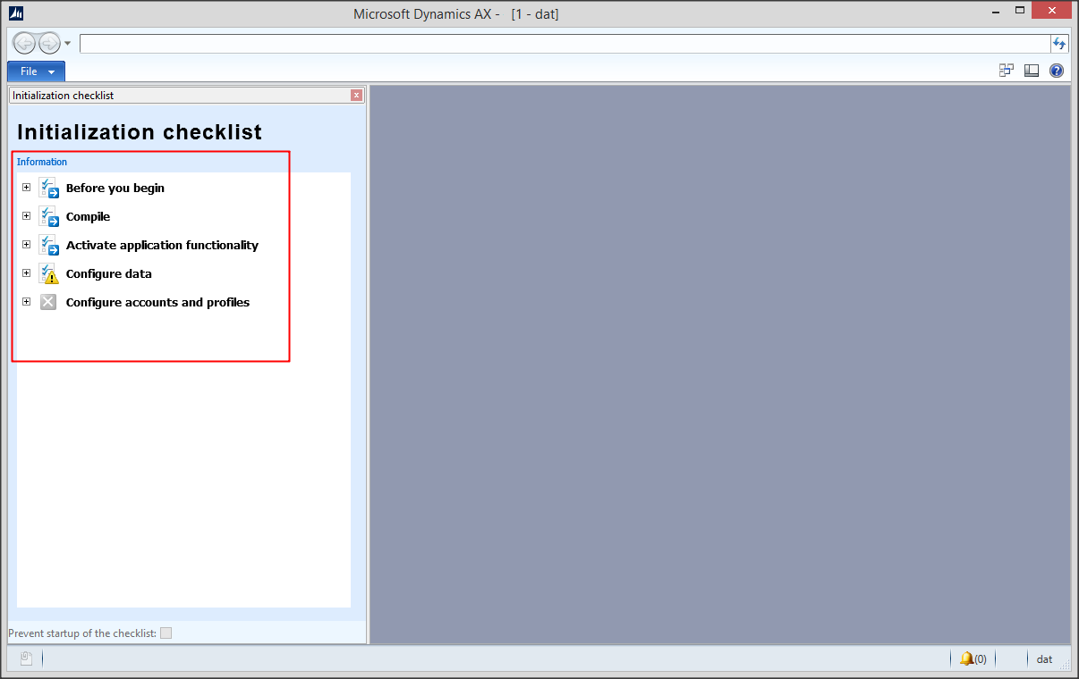Click the Before you begin checklist icon
The height and width of the screenshot is (679, 1079).
tap(48, 188)
